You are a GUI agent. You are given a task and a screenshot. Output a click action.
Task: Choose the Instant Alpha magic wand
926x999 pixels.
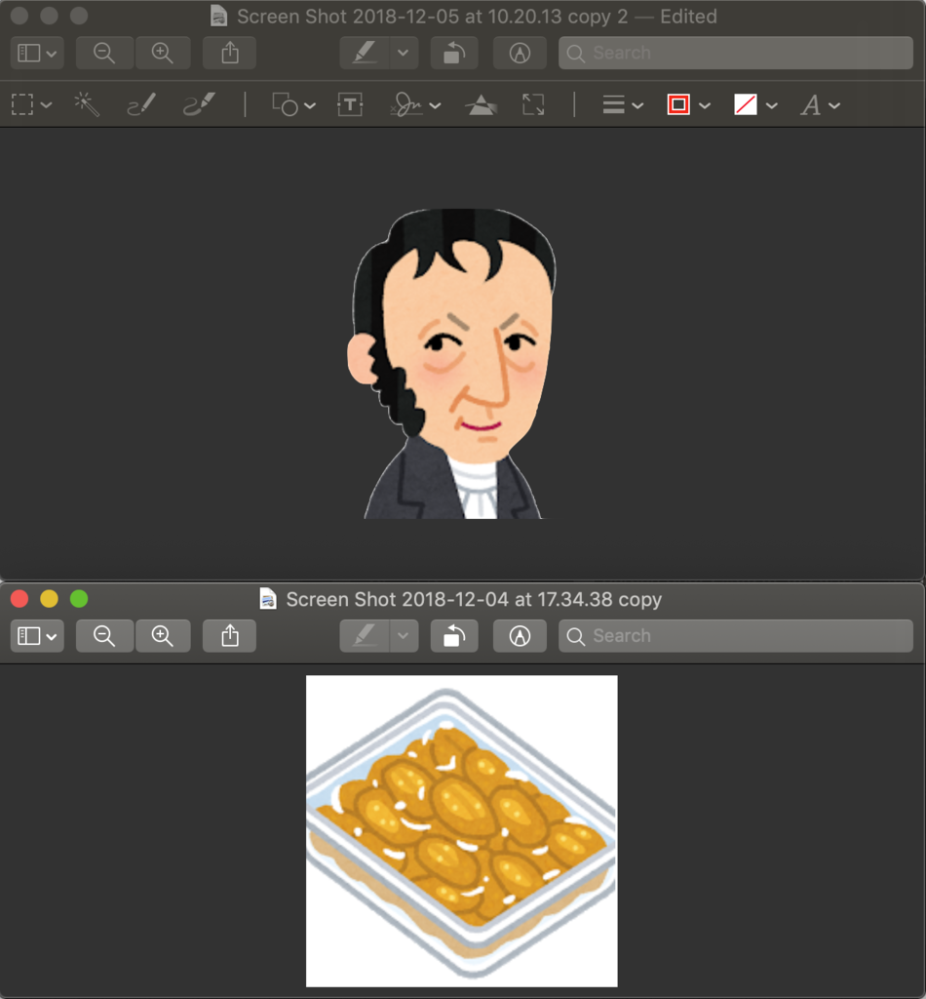coord(87,104)
